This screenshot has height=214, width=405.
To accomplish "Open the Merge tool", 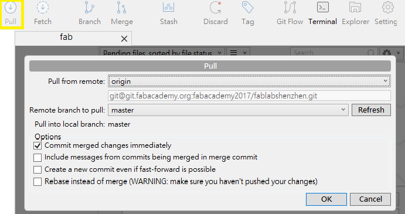I will click(122, 13).
